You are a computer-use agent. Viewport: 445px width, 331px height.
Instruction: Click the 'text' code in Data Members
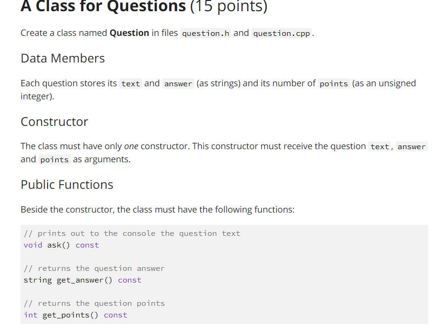(130, 83)
